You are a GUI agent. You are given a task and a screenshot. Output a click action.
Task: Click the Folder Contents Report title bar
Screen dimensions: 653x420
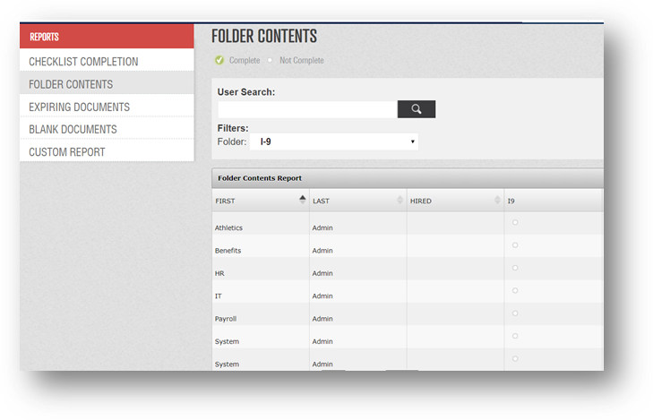(408, 178)
